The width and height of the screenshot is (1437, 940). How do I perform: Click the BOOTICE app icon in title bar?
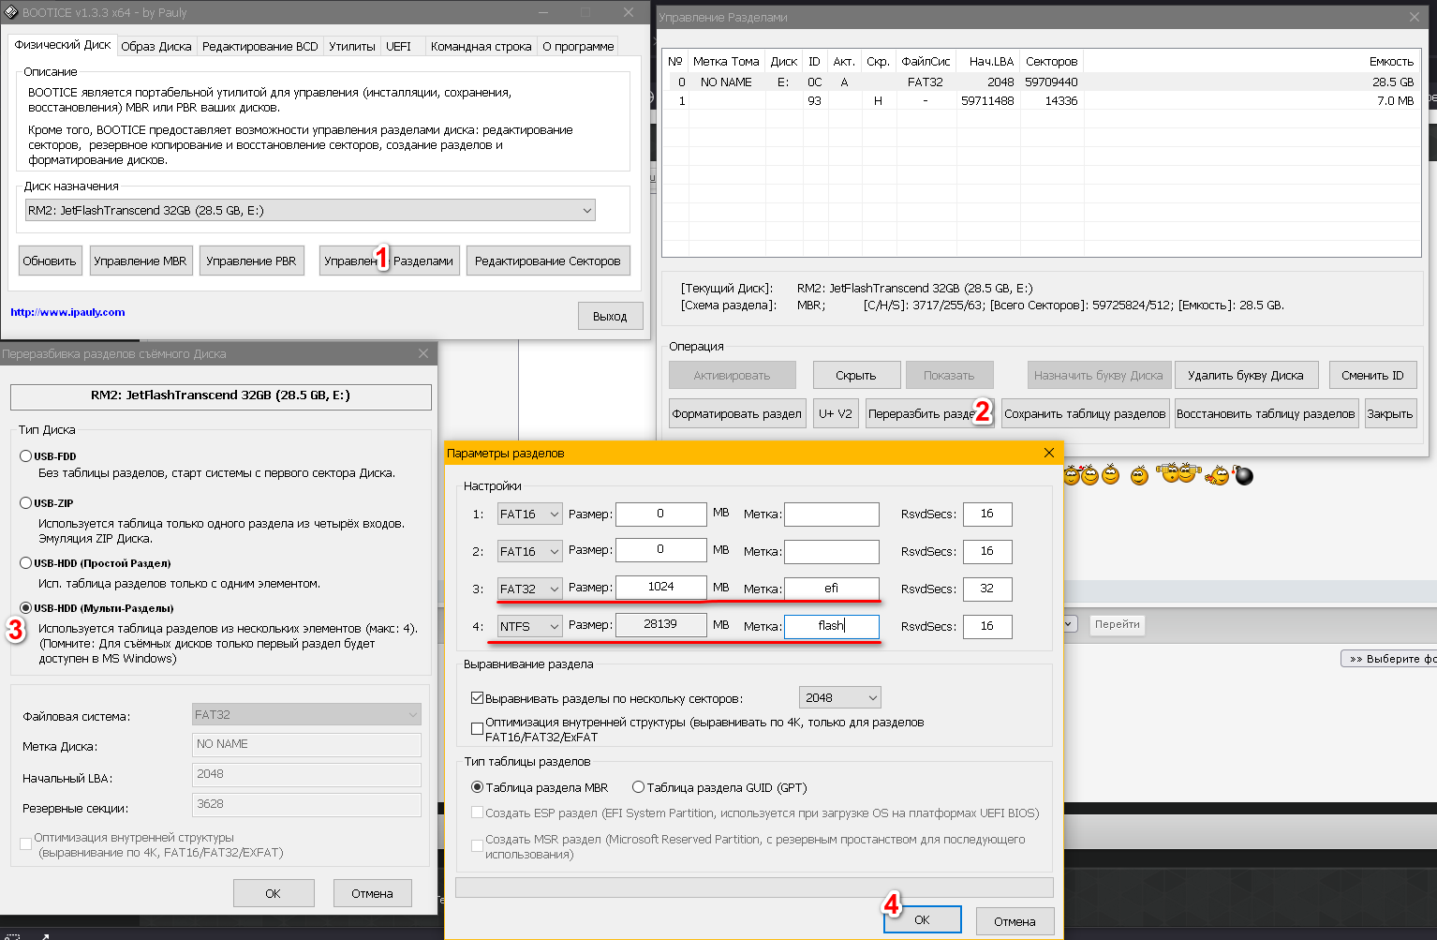click(11, 12)
